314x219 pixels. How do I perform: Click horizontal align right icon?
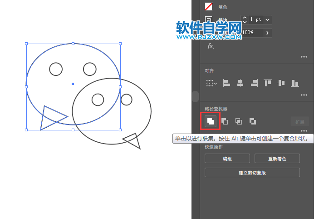click(254, 83)
